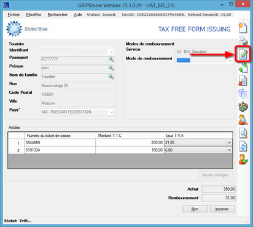The height and width of the screenshot is (227, 253).
Task: Click Montant T.T.C column header
Action: coord(130,136)
